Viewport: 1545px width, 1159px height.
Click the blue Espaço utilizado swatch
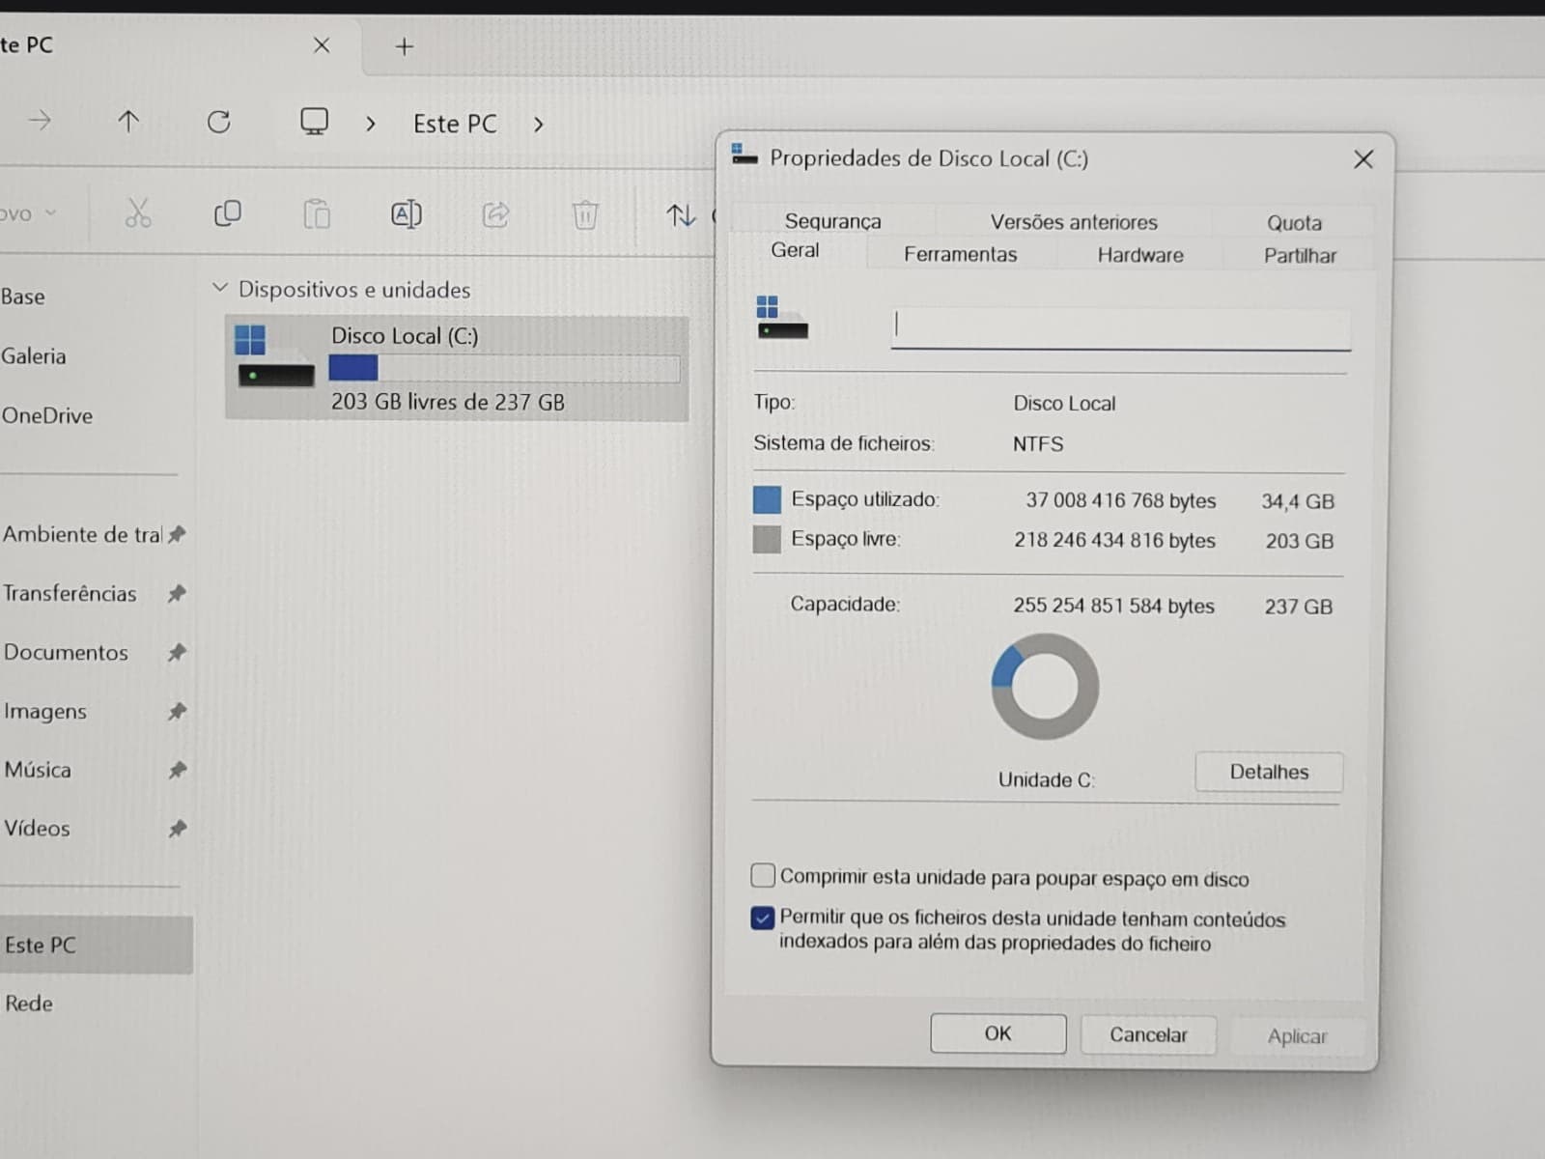coord(767,499)
